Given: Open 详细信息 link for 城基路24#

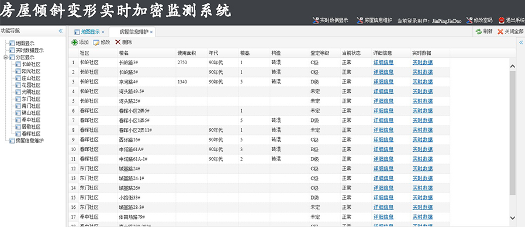Looking at the screenshot, I should (x=384, y=169).
